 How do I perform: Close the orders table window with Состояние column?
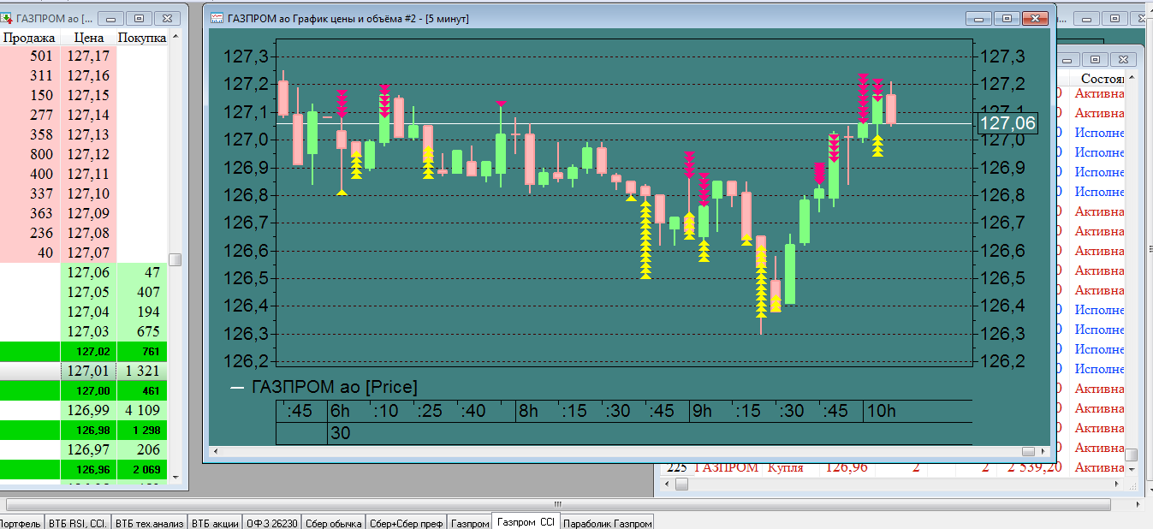(x=1123, y=59)
